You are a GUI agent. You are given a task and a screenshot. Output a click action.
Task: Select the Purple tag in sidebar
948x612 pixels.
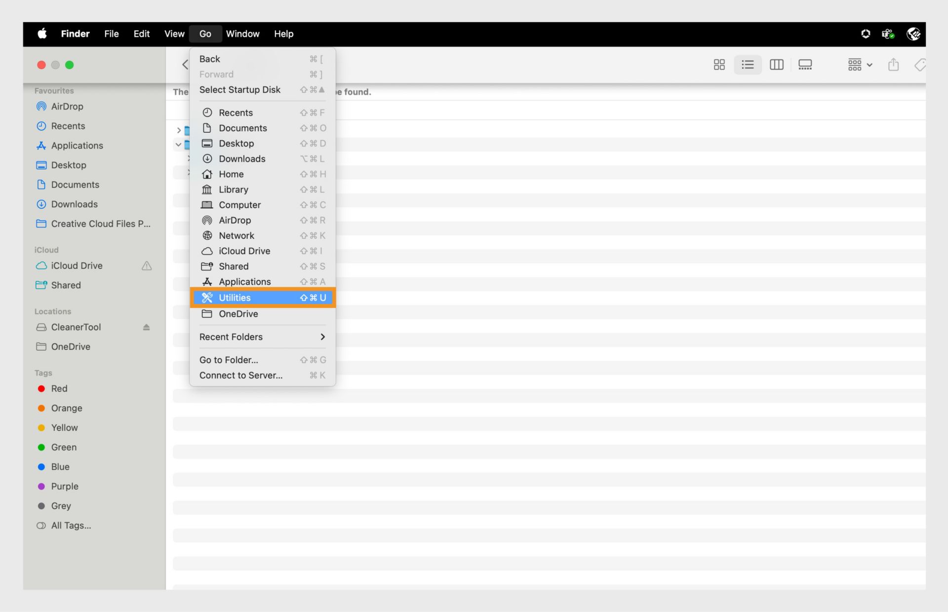pos(64,487)
